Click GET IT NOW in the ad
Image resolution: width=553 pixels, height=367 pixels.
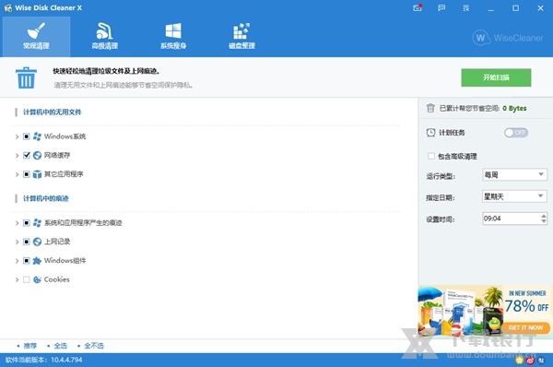tap(525, 328)
